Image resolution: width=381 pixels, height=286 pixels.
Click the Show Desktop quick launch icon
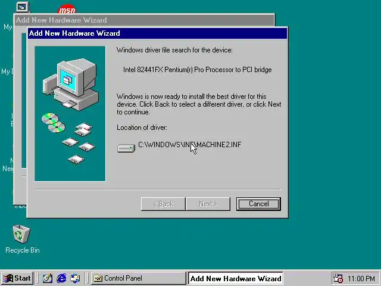tap(48, 278)
